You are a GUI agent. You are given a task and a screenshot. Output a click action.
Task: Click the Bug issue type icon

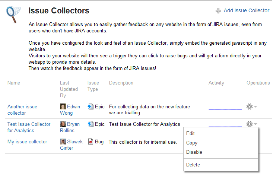click(91, 141)
